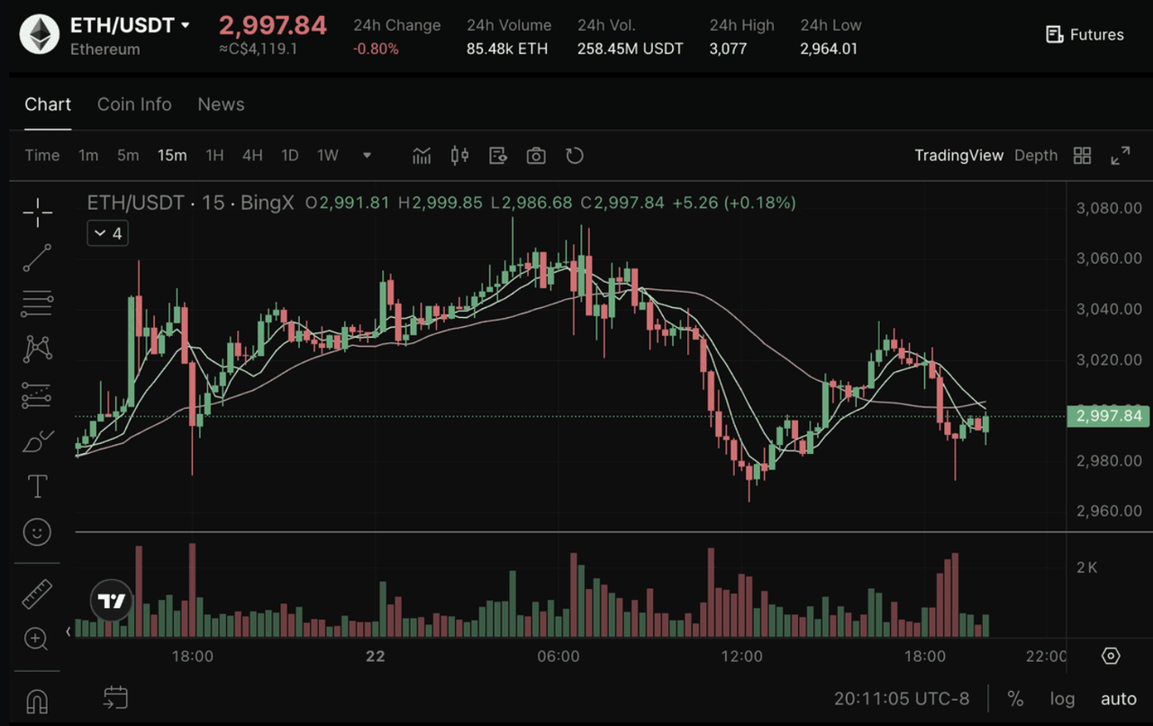
Task: Go to Futures trading
Action: pyautogui.click(x=1085, y=35)
